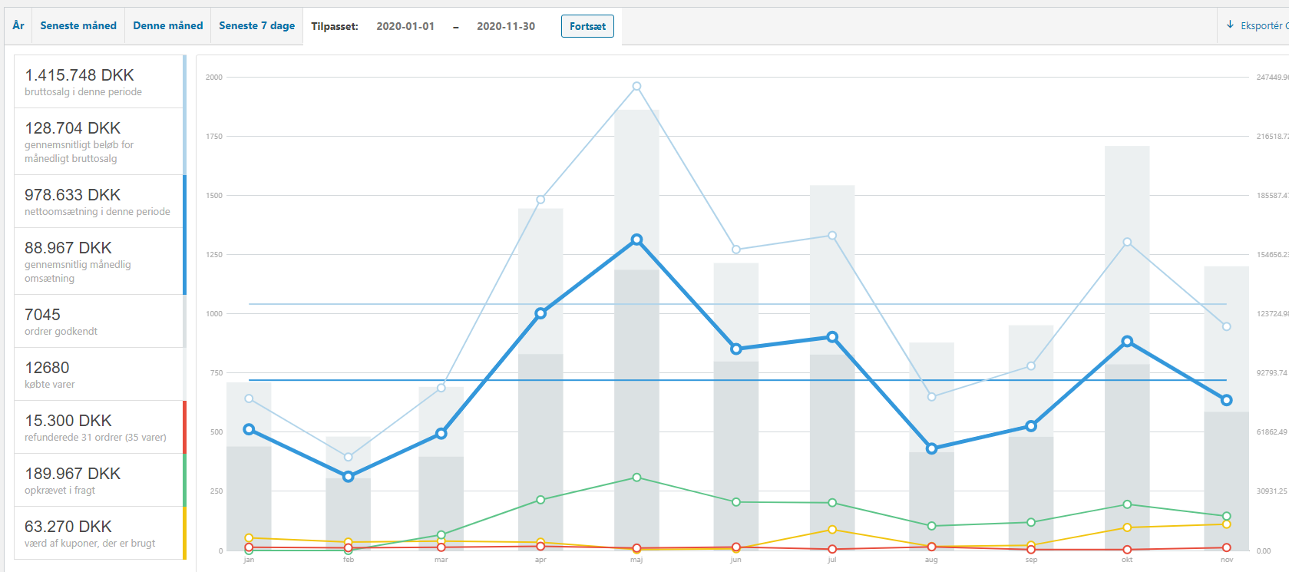Toggle the 7045 ordrer godkendt legend

[100, 321]
